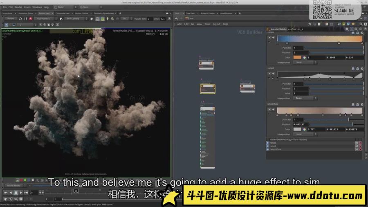Open the Assets menu
The width and height of the screenshot is (368, 207).
point(27,7)
